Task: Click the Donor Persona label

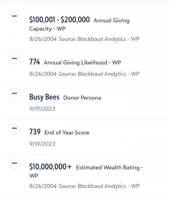Action: [x=82, y=98]
